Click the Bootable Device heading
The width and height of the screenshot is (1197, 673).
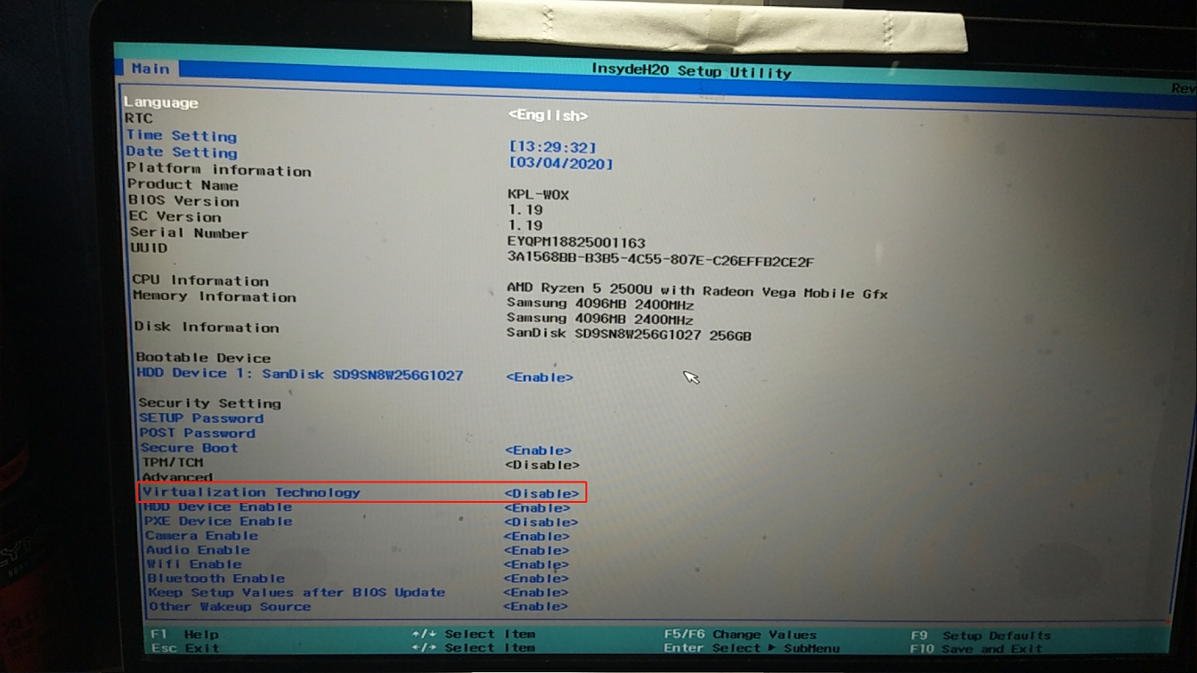coord(203,357)
